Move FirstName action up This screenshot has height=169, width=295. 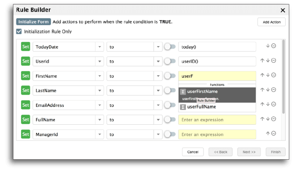click(x=262, y=75)
